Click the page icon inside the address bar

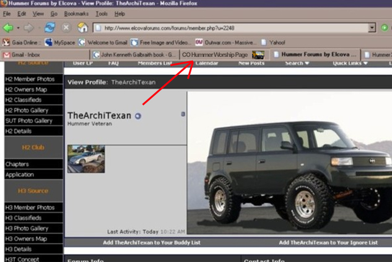tap(98, 28)
